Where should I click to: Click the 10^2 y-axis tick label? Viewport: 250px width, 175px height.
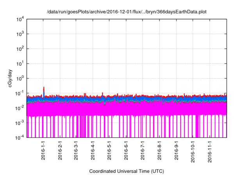(20, 49)
